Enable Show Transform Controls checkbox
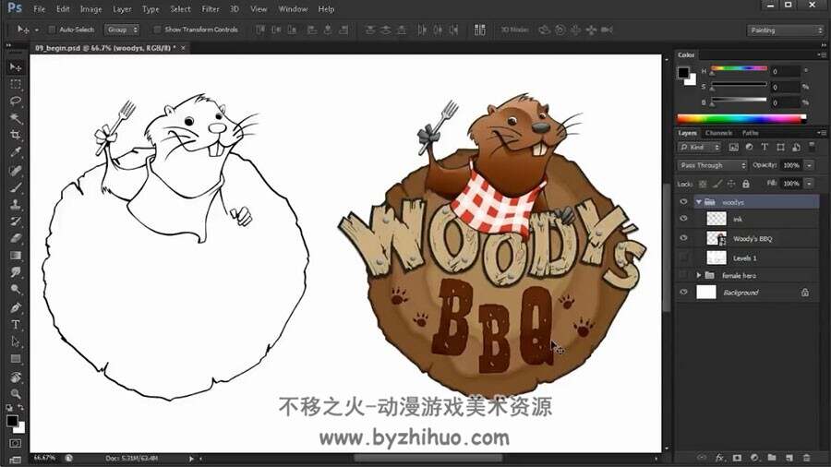The width and height of the screenshot is (831, 467). [x=157, y=30]
